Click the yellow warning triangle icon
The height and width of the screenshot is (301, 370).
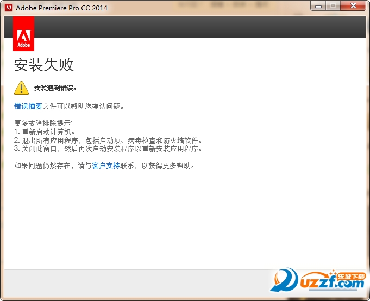(22, 88)
